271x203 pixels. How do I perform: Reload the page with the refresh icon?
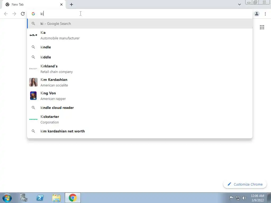click(x=23, y=14)
